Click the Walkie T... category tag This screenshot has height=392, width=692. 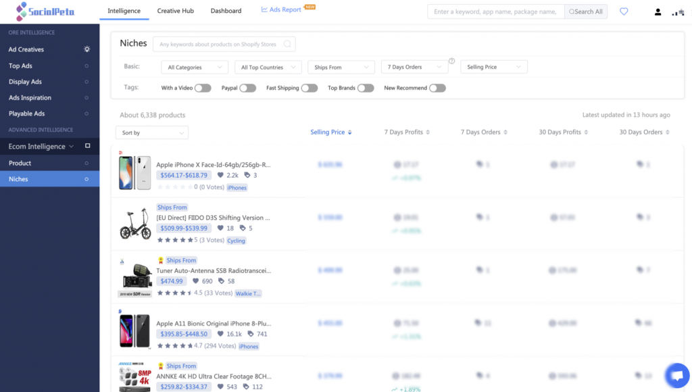point(248,293)
